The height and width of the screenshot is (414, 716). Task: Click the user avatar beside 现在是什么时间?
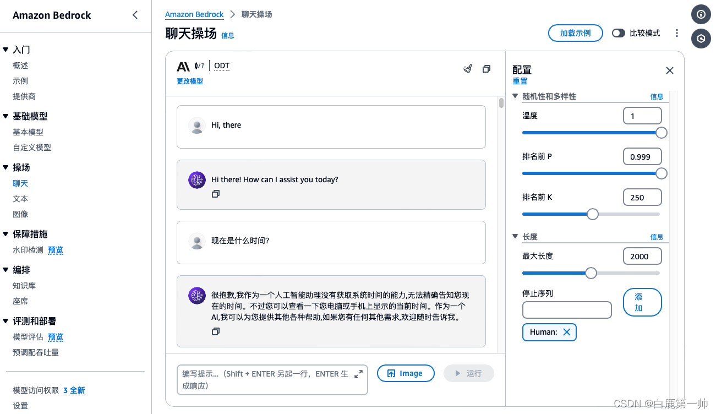197,241
